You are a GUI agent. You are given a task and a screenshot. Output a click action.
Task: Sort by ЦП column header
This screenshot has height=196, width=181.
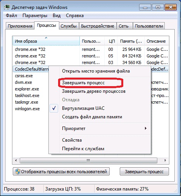(x=111, y=41)
